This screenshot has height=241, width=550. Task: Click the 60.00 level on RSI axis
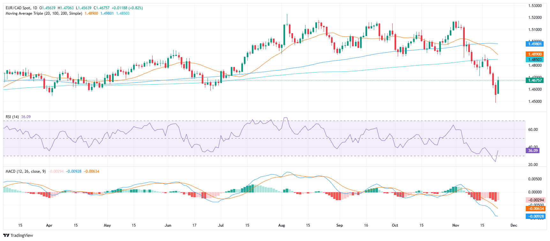pyautogui.click(x=533, y=130)
